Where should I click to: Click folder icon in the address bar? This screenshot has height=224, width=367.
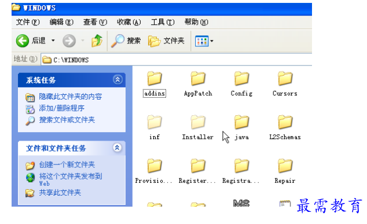(x=47, y=60)
